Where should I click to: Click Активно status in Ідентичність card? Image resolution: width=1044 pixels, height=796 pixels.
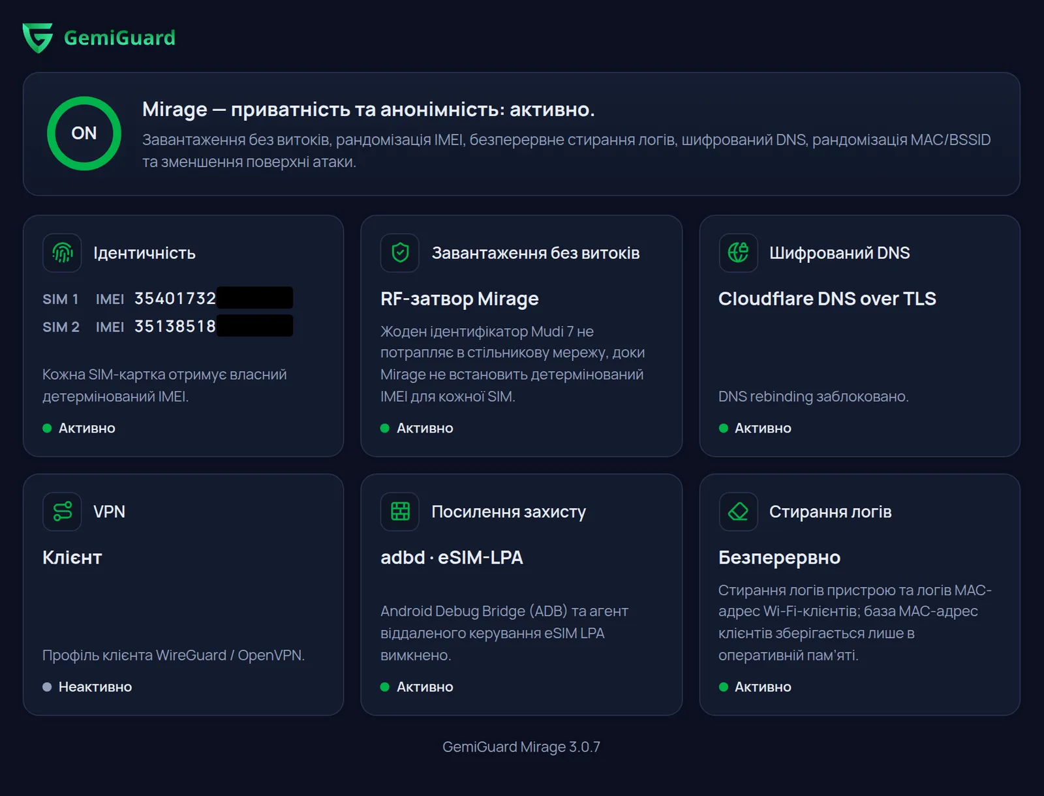79,428
